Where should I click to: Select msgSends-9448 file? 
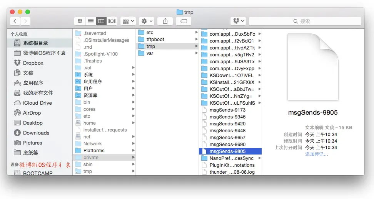pos(230,130)
